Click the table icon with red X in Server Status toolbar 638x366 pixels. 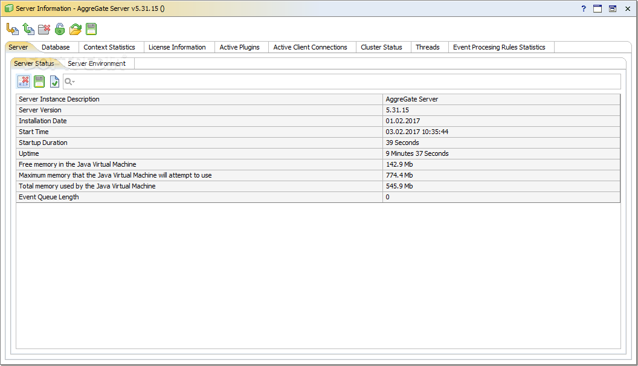tap(24, 82)
